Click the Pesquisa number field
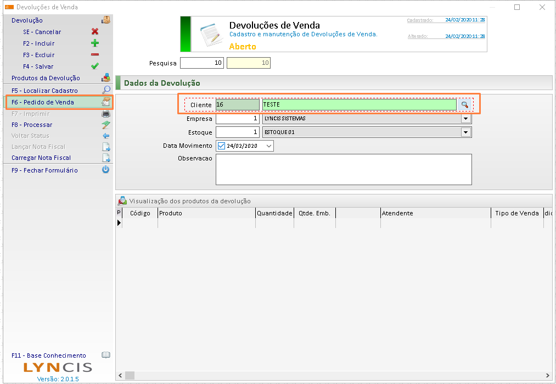This screenshot has width=556, height=384. [201, 63]
